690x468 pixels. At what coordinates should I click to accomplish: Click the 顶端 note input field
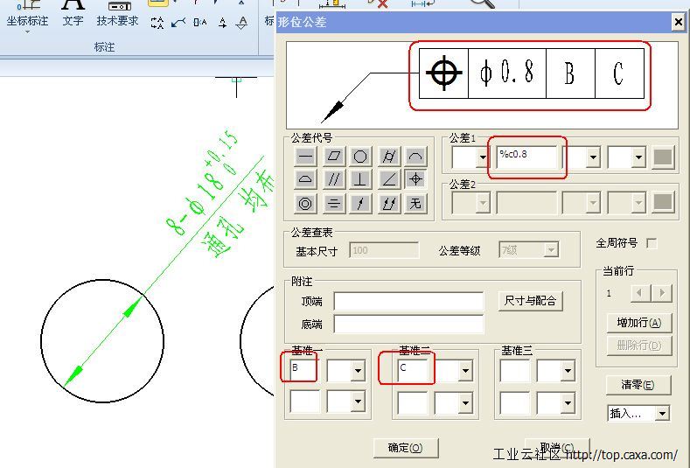pos(408,302)
